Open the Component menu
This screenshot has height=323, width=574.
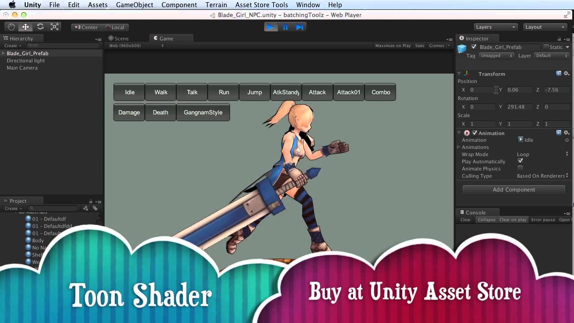click(179, 4)
